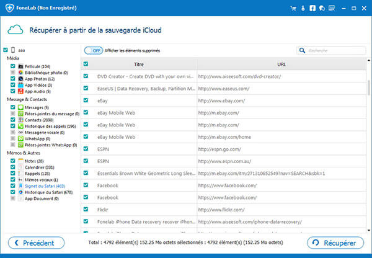The width and height of the screenshot is (372, 258).
Task: Uncheck the aaa device checkbox
Action: (6, 50)
